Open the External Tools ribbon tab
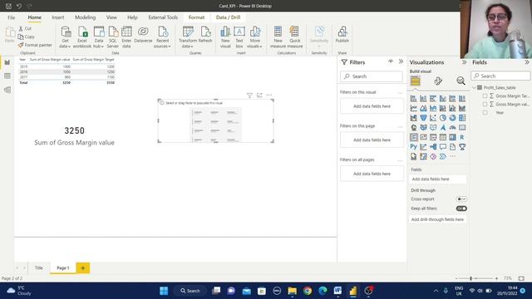 pos(163,17)
